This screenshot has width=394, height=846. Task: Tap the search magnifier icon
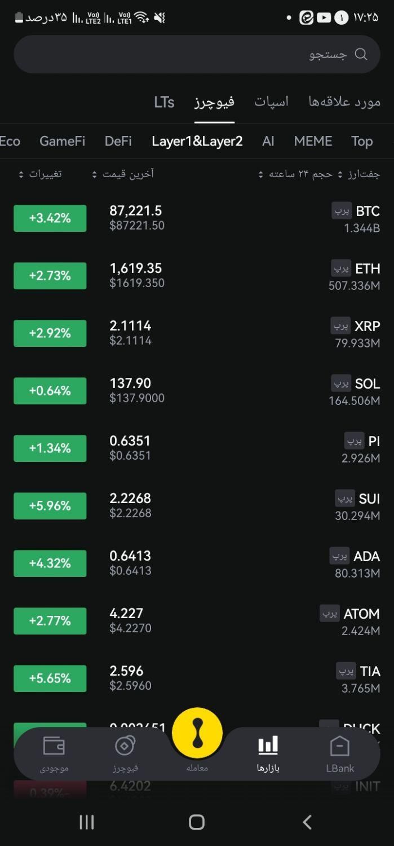pyautogui.click(x=361, y=54)
